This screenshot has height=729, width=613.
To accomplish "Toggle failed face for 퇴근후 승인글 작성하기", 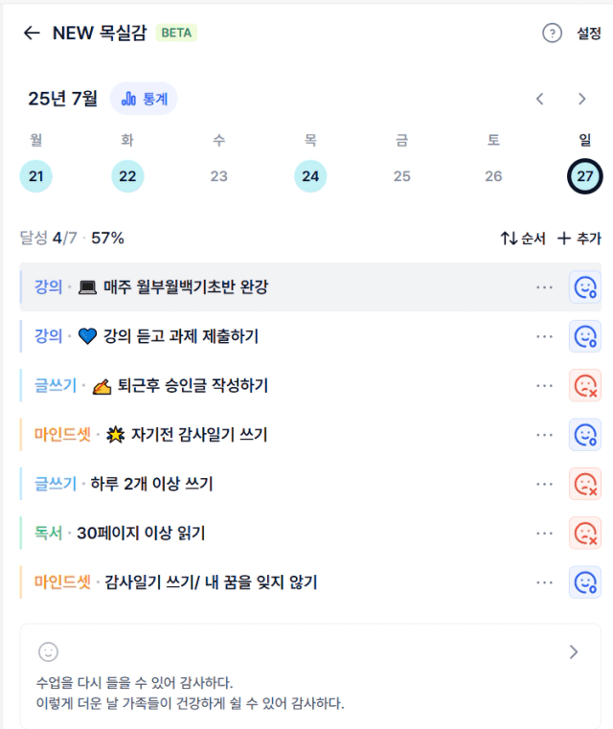I will pos(585,386).
